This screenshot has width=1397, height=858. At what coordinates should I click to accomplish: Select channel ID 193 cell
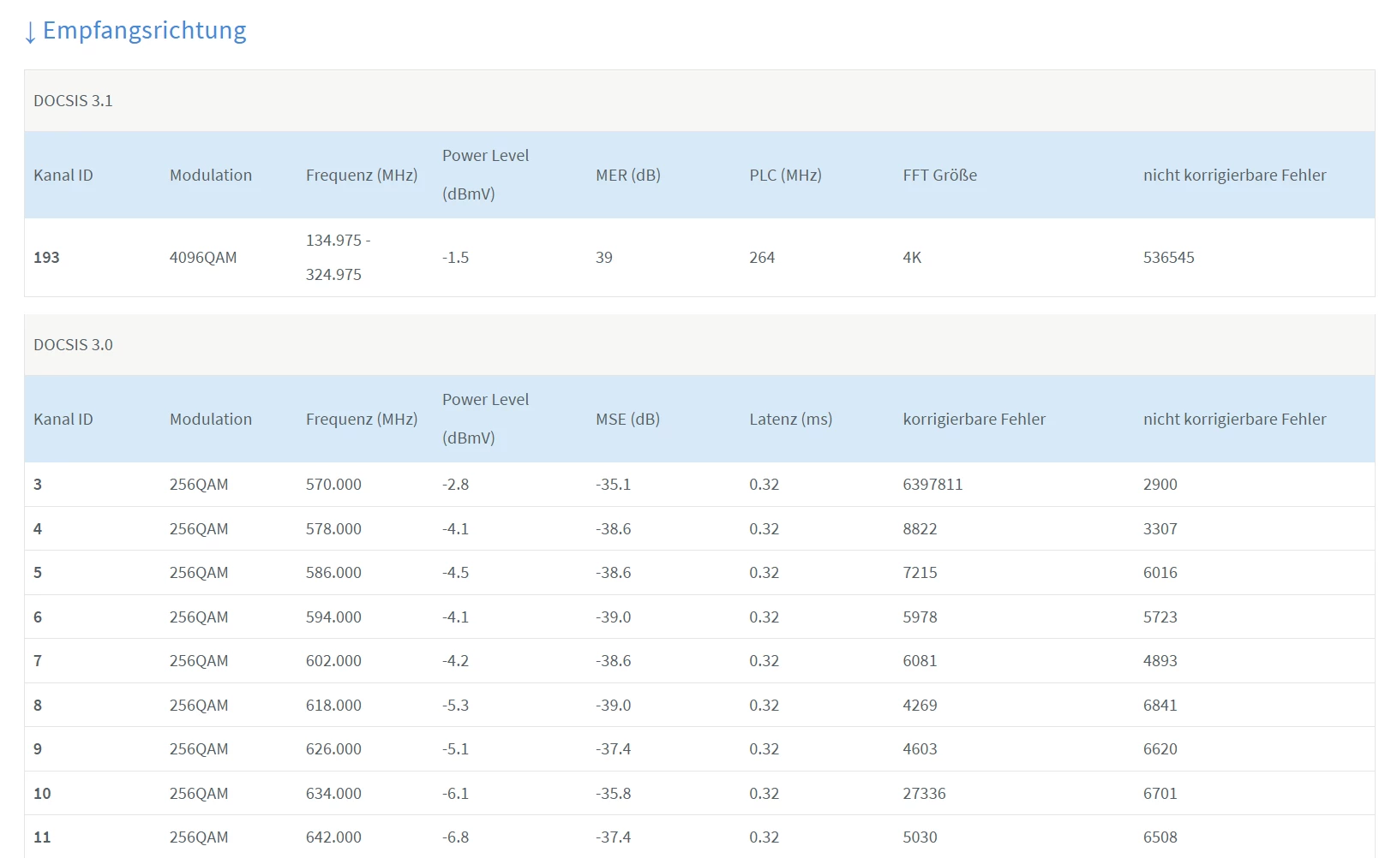pyautogui.click(x=46, y=258)
